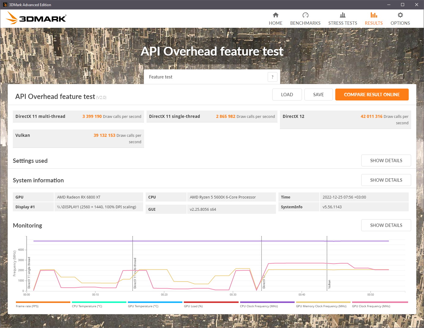Screen dimensions: 424x328
Task: Click the DirectX 11 single-thread score 2 865 982
Action: (x=226, y=116)
